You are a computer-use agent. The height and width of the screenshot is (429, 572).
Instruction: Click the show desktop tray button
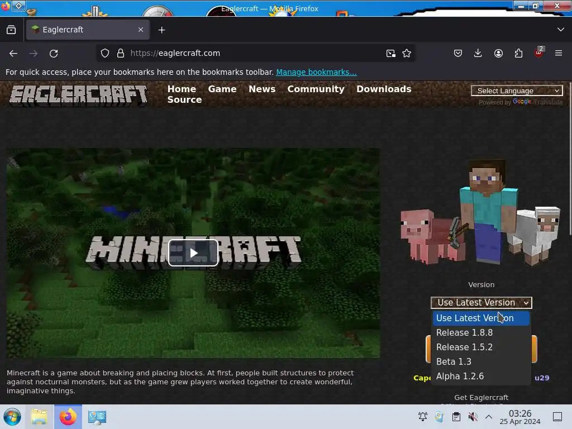[x=557, y=417]
